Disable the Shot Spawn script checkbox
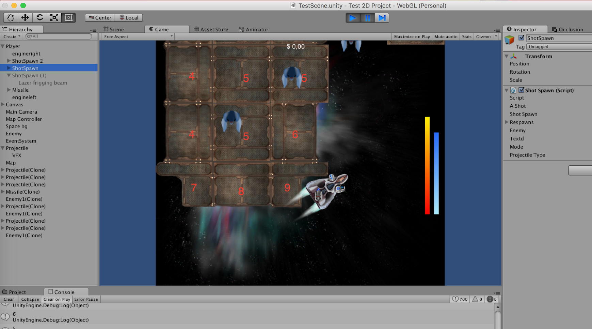This screenshot has height=329, width=592. [x=521, y=90]
